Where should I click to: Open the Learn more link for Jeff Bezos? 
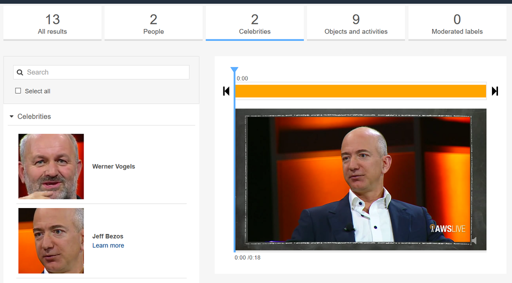[108, 245]
